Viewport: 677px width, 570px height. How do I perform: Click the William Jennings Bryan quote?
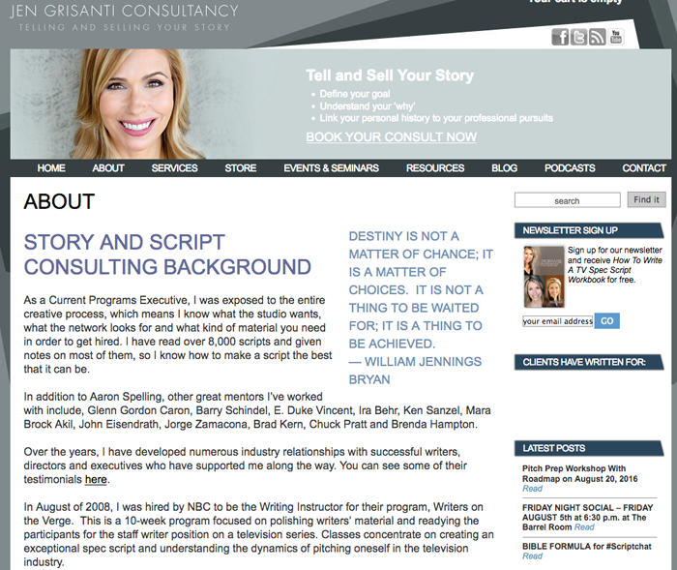click(x=421, y=308)
